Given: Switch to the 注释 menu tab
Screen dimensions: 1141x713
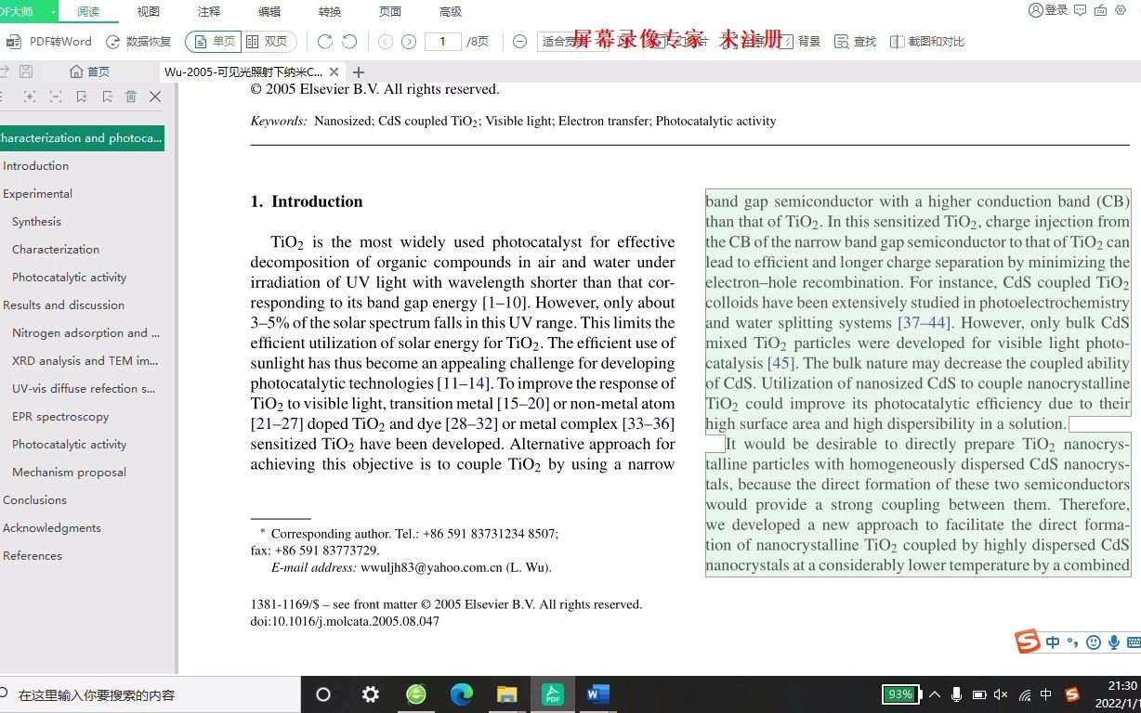Looking at the screenshot, I should click(x=208, y=12).
